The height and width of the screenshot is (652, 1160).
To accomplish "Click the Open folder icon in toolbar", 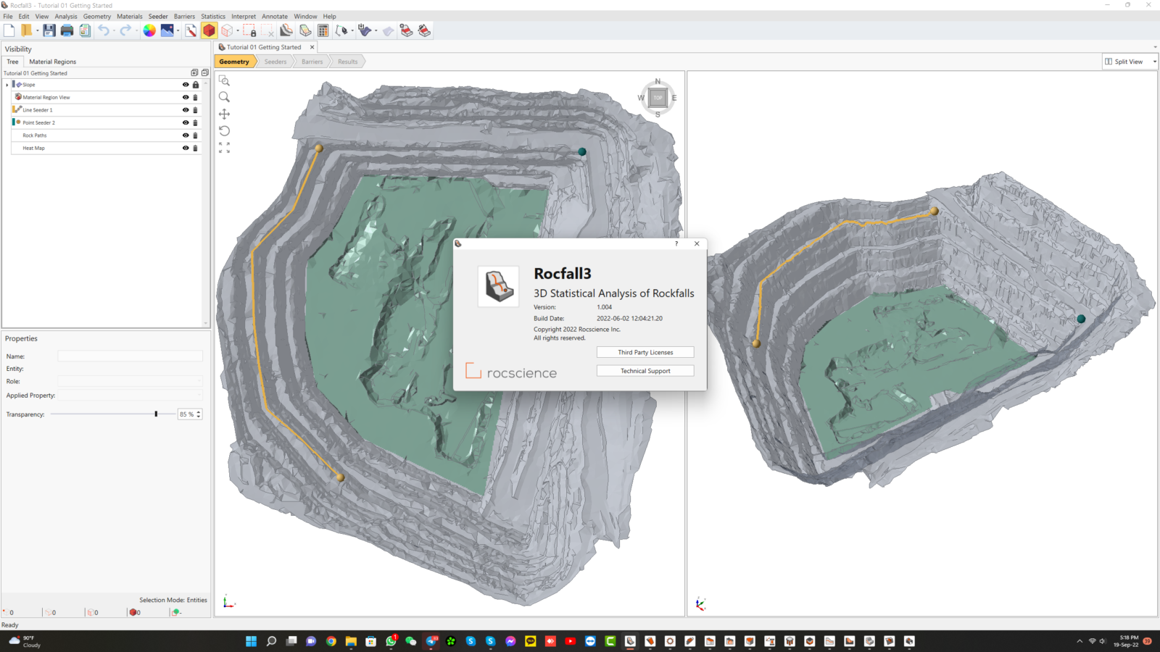I will (26, 30).
